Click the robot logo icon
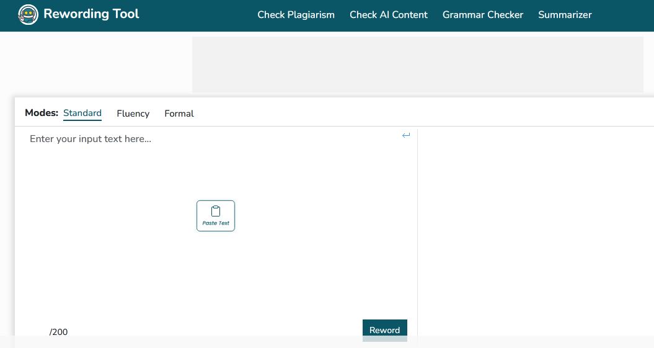 click(x=28, y=14)
